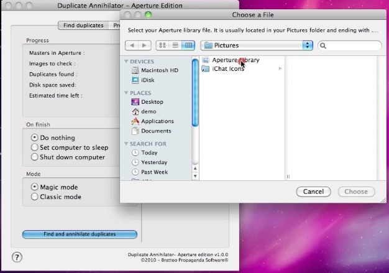Screen dimensions: 389x273
Task: Select the Do nothing radio option
Action: point(35,137)
